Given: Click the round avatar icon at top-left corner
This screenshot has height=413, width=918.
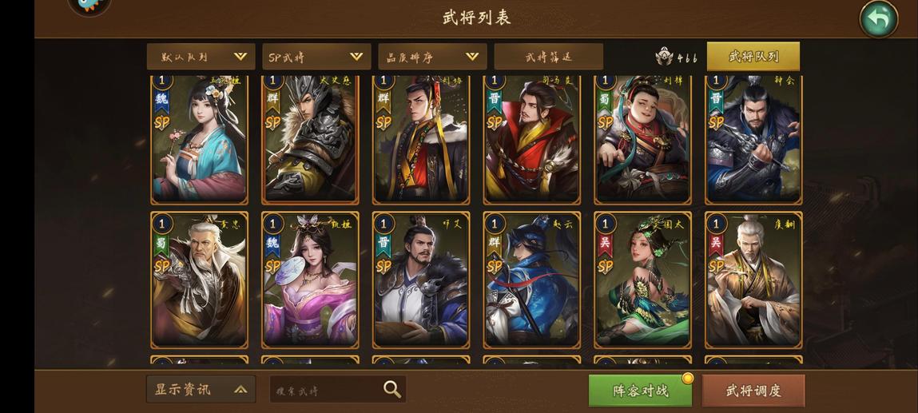Looking at the screenshot, I should click(89, 6).
